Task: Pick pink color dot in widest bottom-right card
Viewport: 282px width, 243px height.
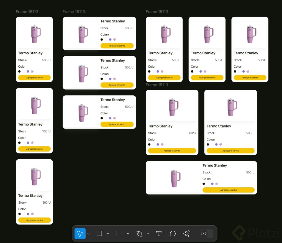Action: pos(217,184)
